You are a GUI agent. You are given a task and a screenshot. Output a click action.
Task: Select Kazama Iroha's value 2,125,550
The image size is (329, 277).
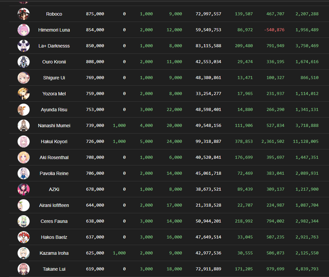(x=307, y=253)
